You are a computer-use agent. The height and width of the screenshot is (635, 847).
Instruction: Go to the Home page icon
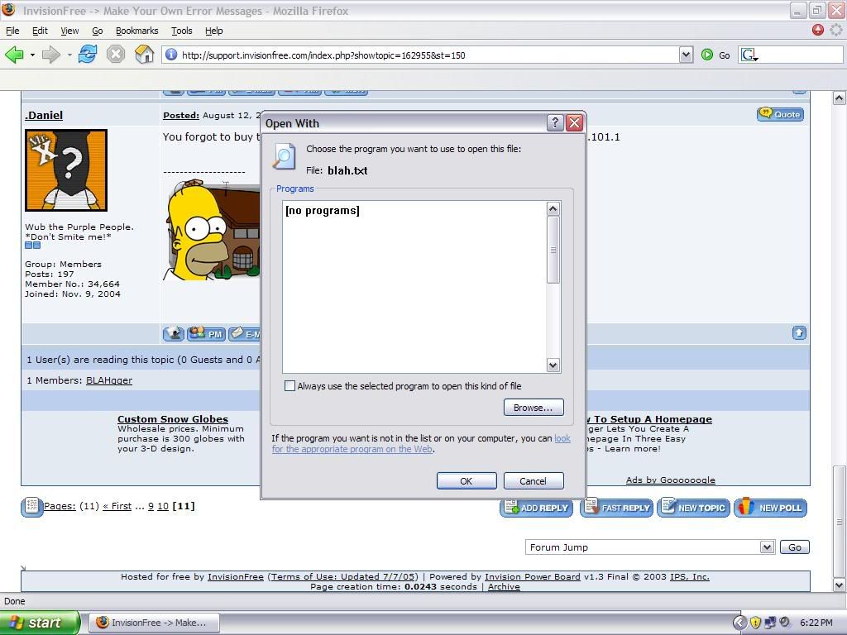tap(144, 54)
